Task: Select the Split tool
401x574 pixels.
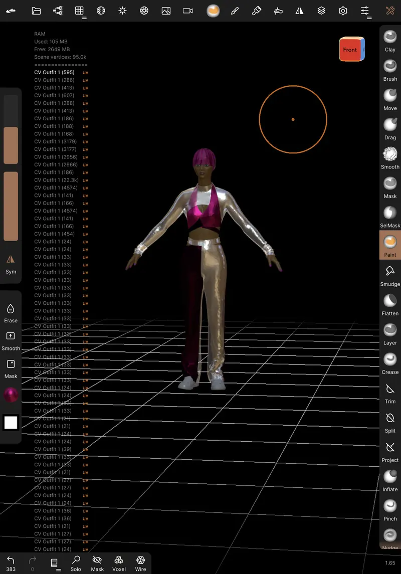Action: pyautogui.click(x=390, y=422)
